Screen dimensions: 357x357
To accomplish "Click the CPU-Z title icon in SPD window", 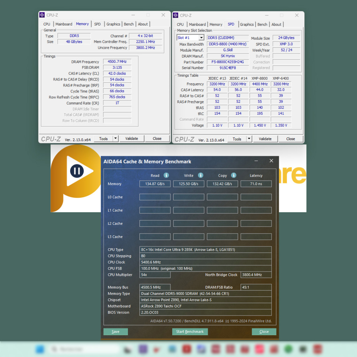I will click(x=176, y=15).
